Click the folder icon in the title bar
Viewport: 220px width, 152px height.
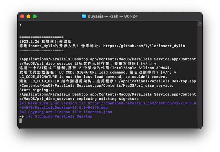pyautogui.click(x=84, y=16)
